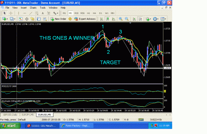
Task: Switch chart to H1 timeframe
Action: pyautogui.click(x=88, y=13)
